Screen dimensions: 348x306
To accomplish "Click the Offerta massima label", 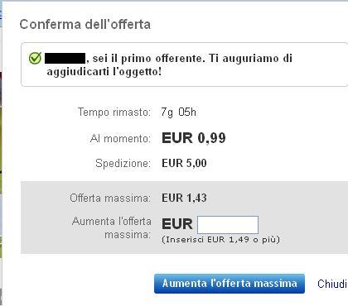I will (110, 198).
